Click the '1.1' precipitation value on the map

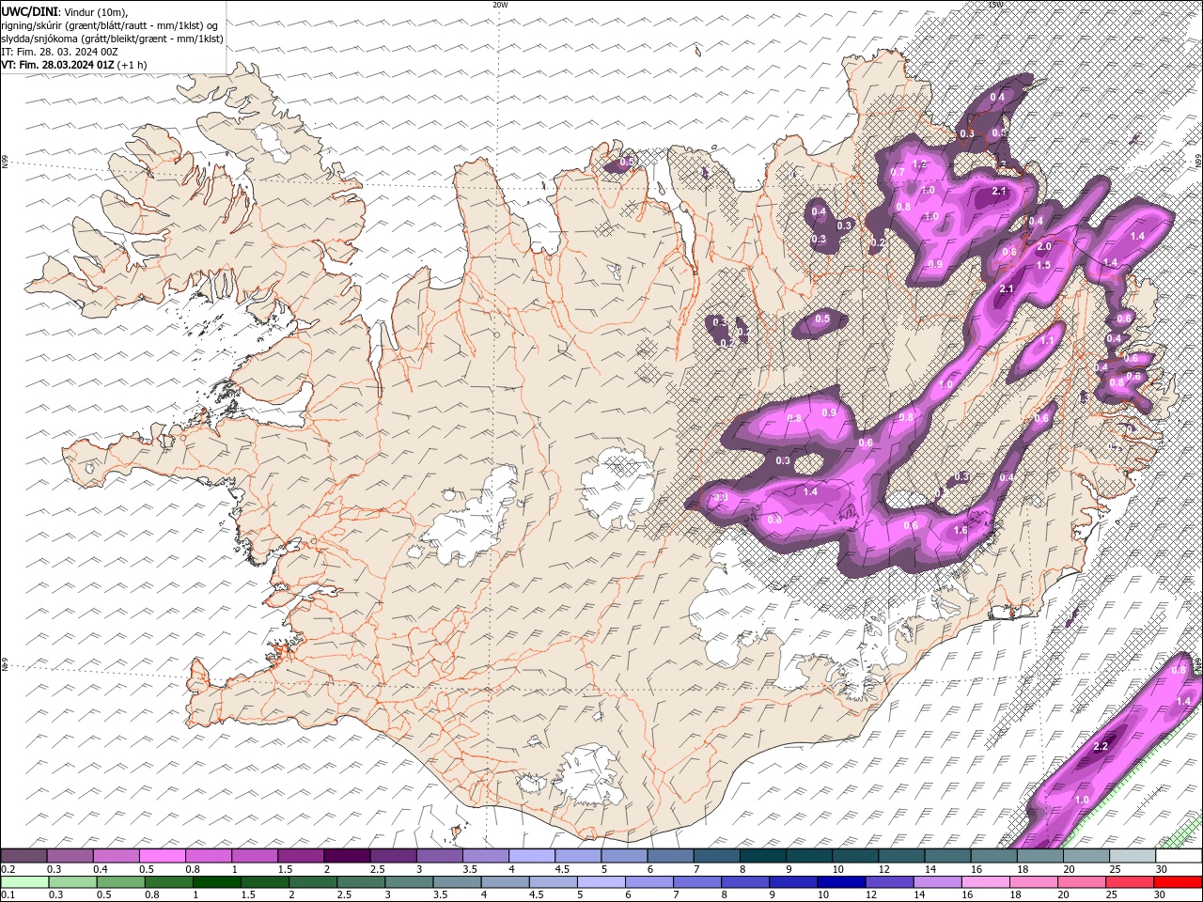[x=1048, y=341]
